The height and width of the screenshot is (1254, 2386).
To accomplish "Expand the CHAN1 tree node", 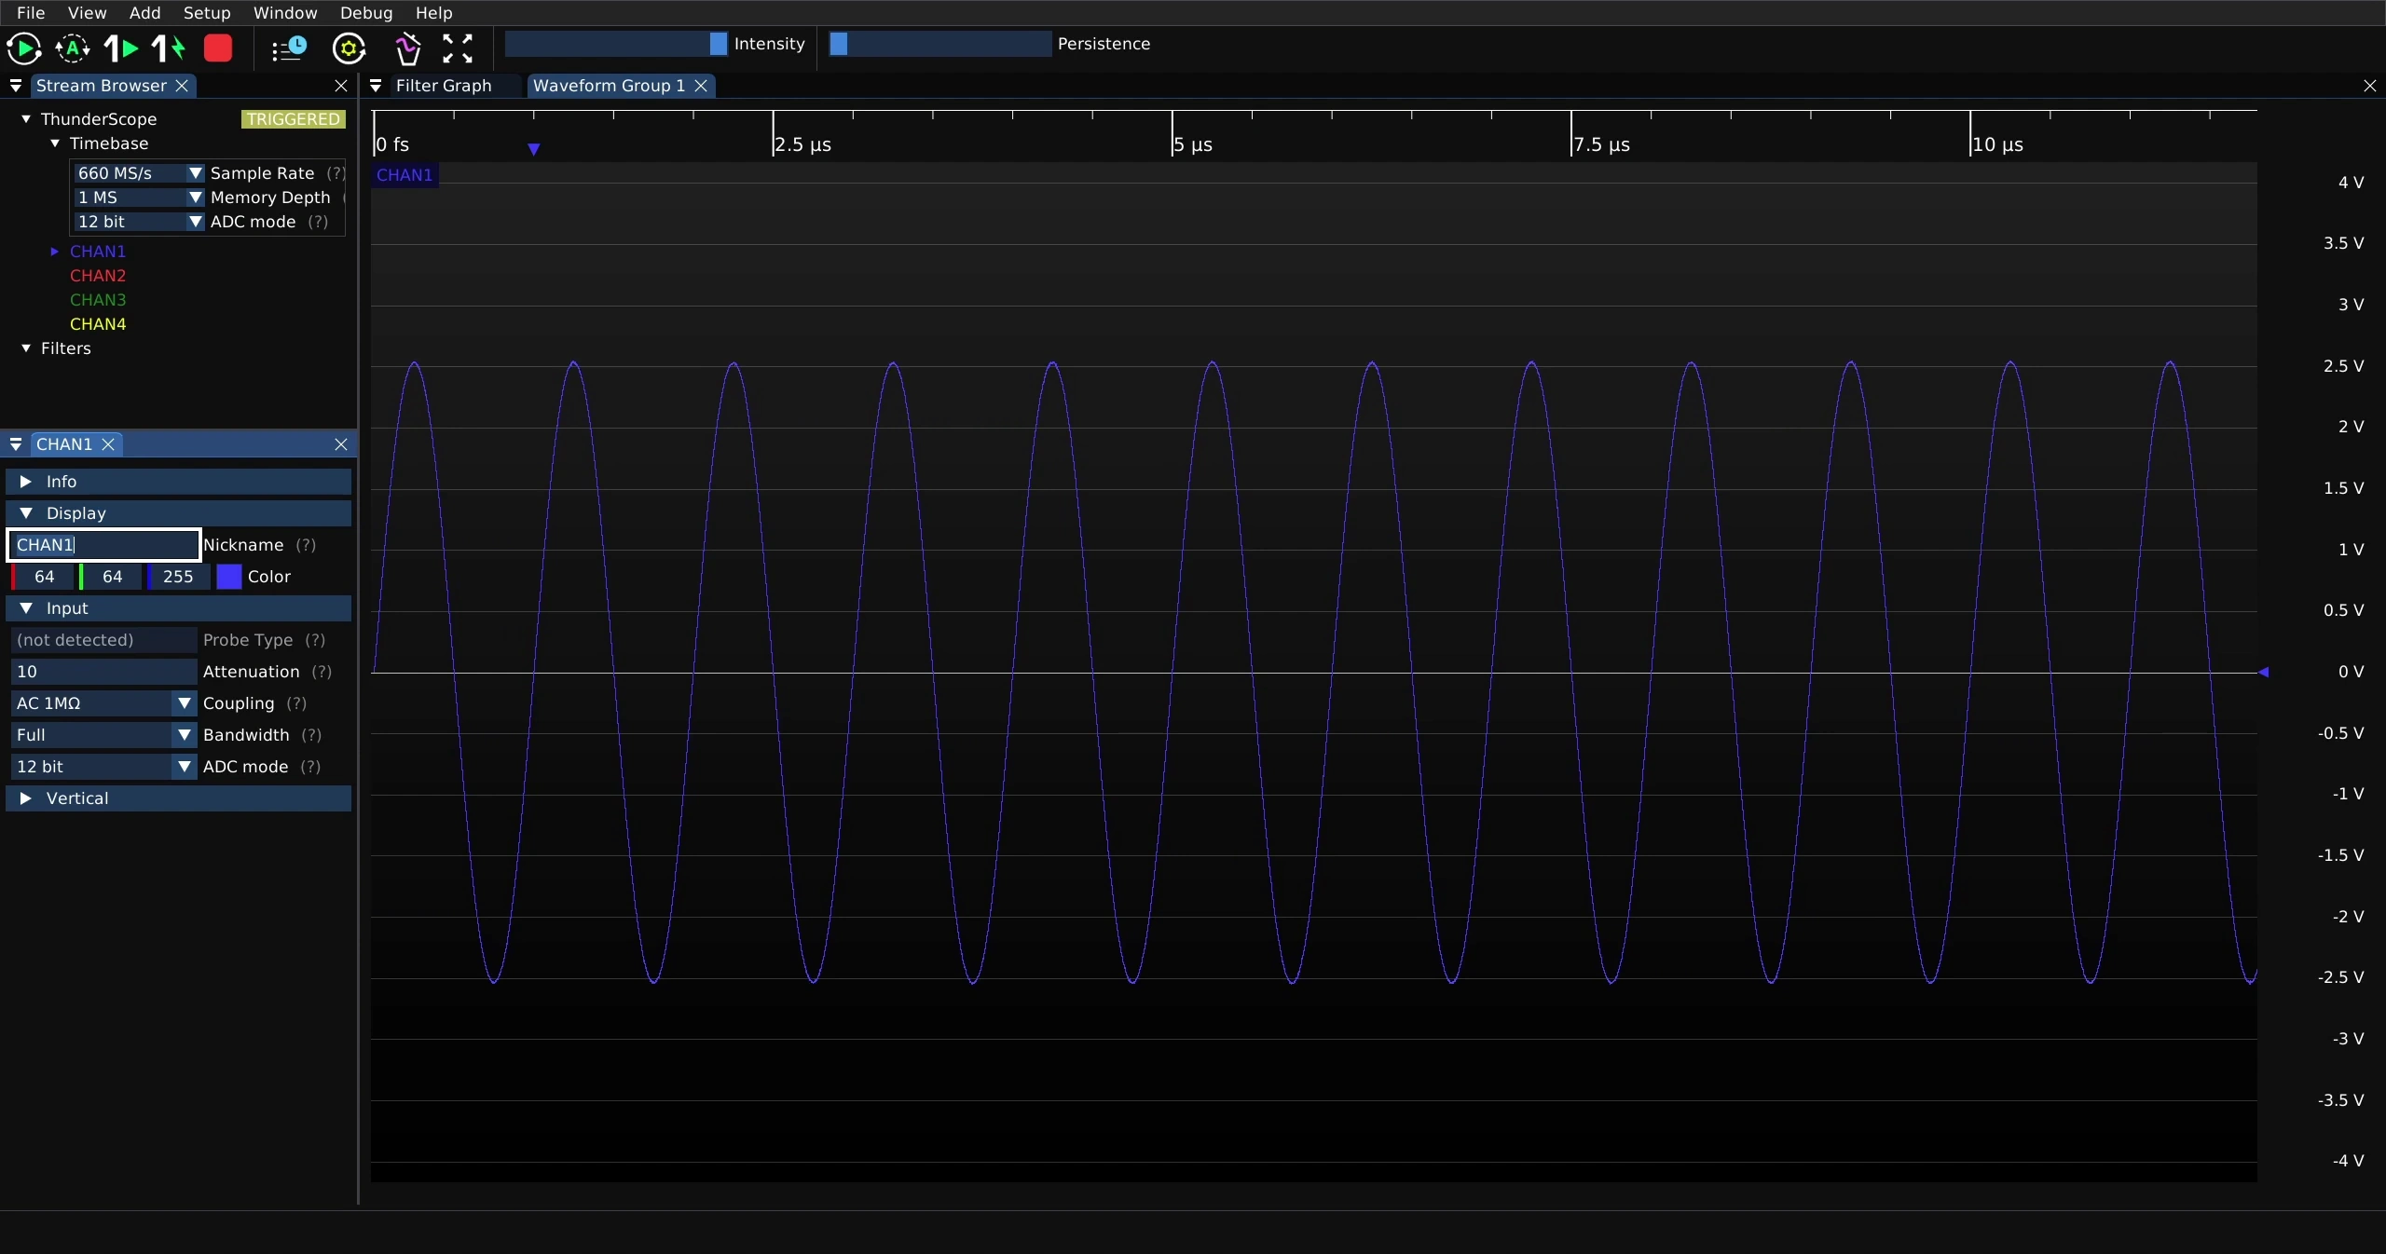I will point(54,252).
